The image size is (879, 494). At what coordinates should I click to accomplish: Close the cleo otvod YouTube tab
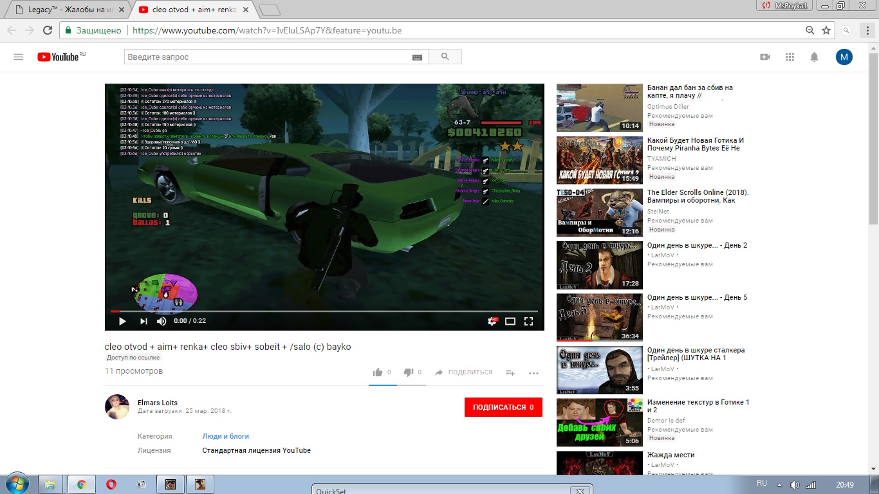(245, 10)
